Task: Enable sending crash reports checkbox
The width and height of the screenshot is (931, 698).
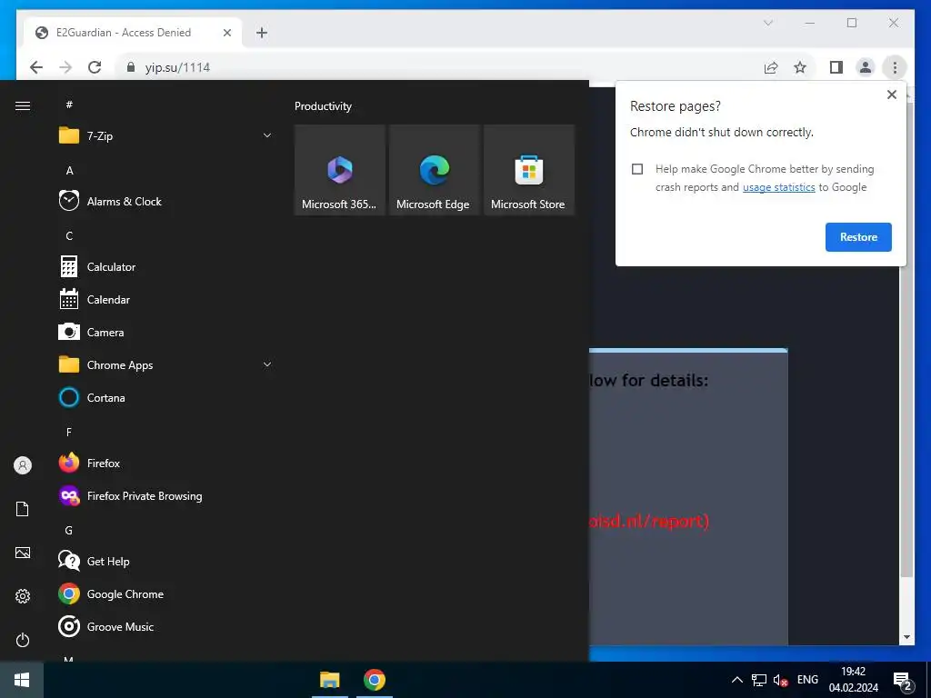Action: pyautogui.click(x=637, y=169)
